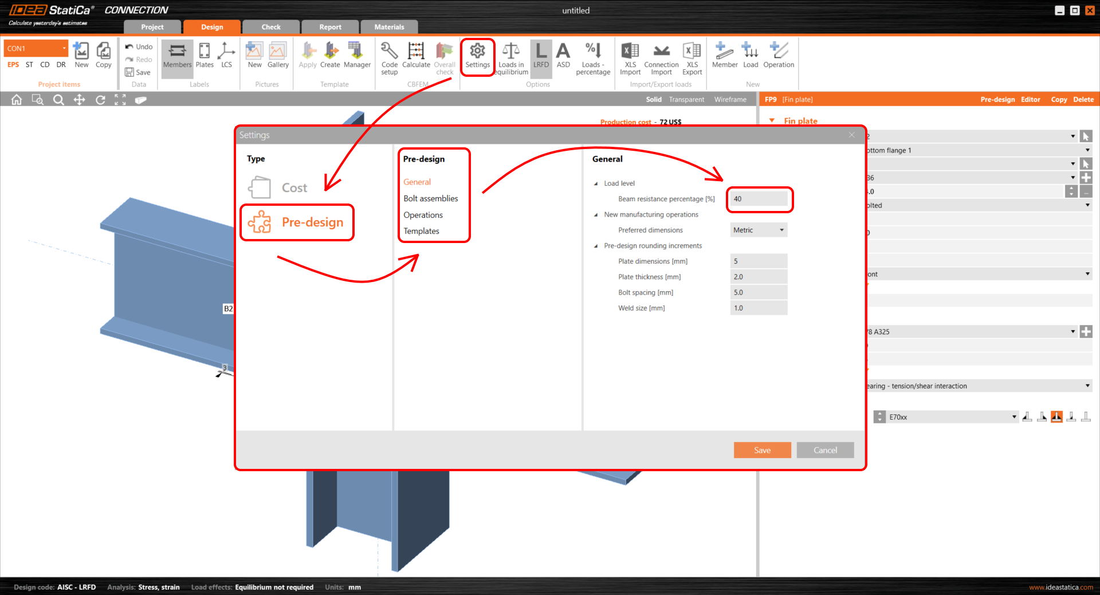The width and height of the screenshot is (1100, 595).
Task: Add a new Load
Action: 751,56
